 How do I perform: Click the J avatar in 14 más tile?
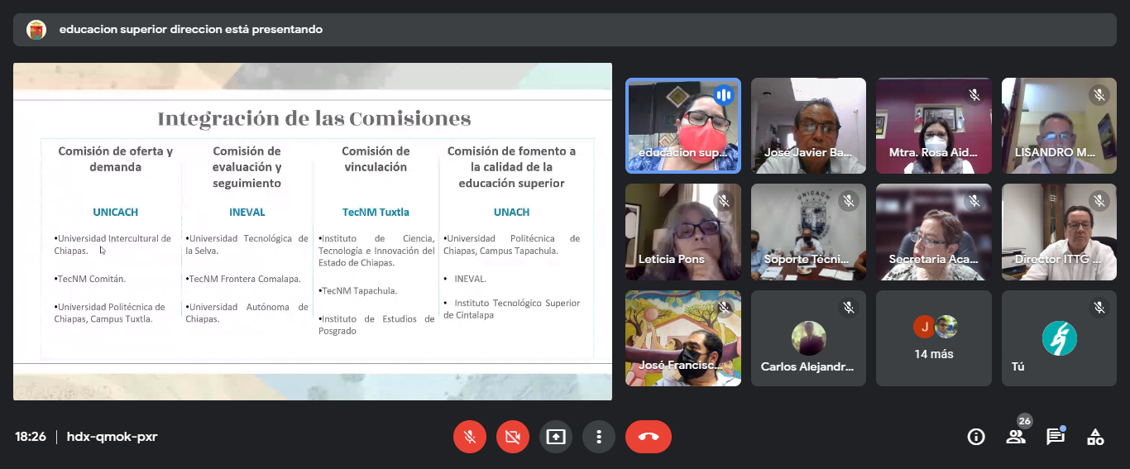click(x=923, y=327)
